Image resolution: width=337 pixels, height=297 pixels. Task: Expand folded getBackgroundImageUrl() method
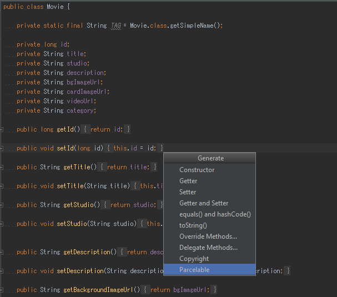coord(1,290)
